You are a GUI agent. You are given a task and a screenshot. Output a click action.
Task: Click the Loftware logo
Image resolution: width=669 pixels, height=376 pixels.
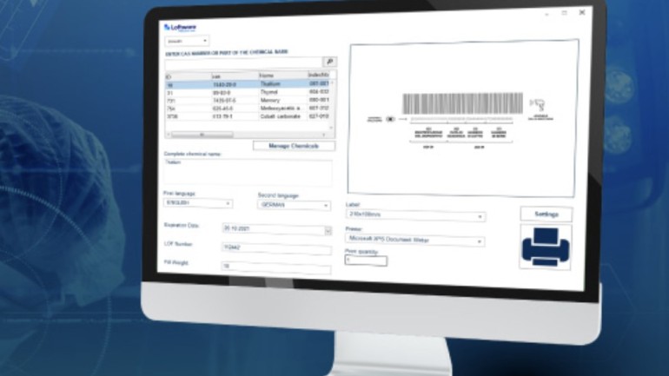pyautogui.click(x=180, y=27)
